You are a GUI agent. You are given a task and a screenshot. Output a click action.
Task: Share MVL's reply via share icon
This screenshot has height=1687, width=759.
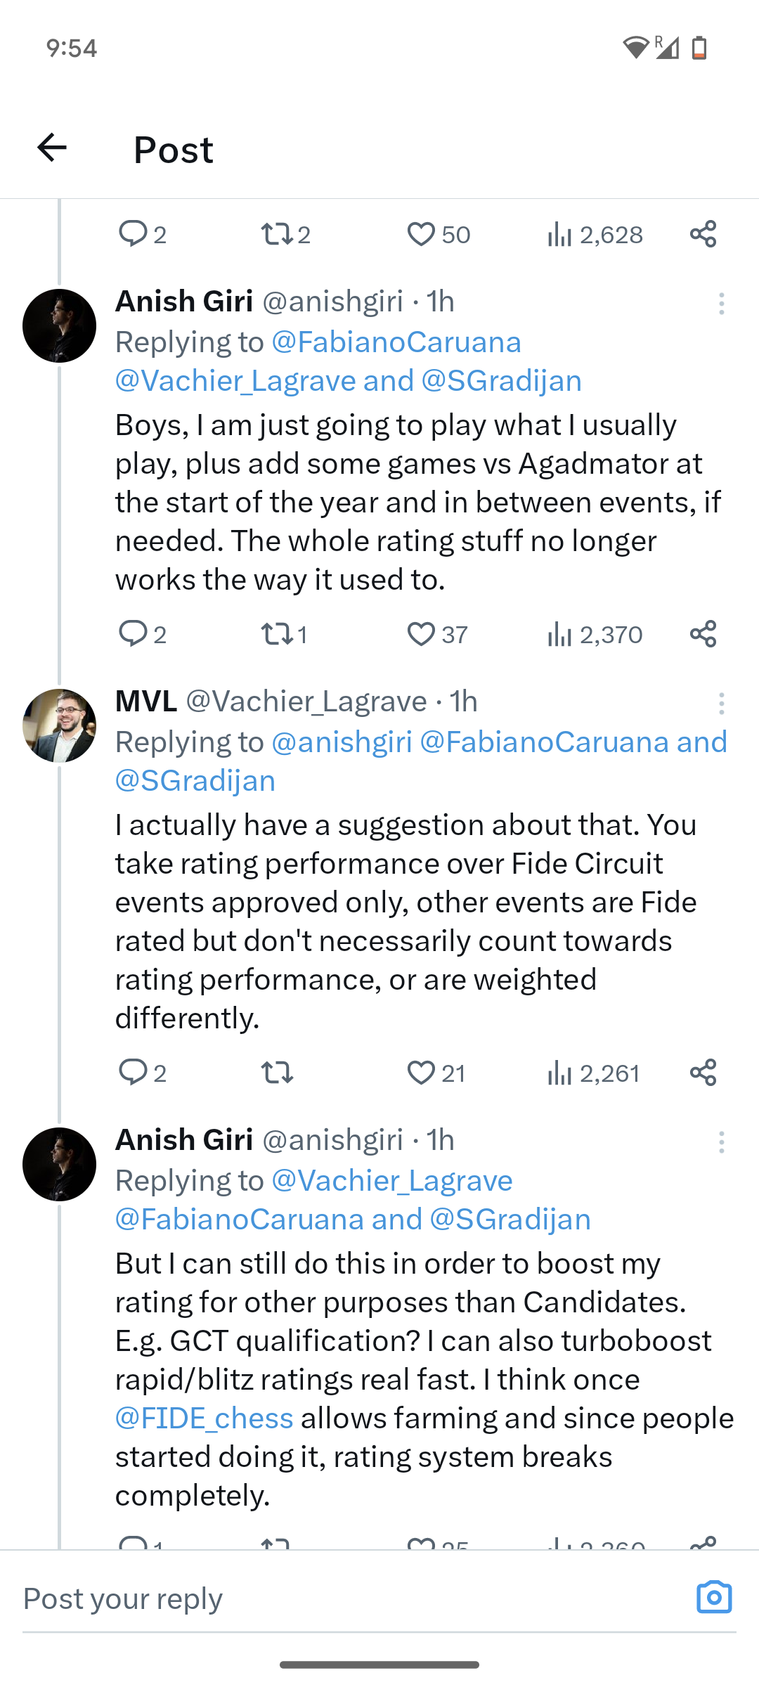pos(703,1073)
